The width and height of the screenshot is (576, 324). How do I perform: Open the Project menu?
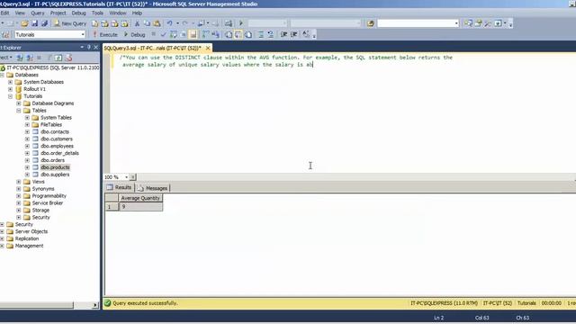point(58,13)
